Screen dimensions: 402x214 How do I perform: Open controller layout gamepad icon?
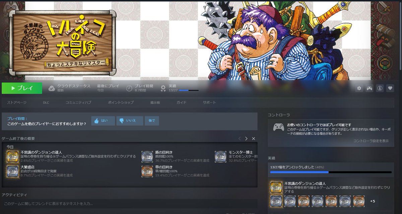[369, 88]
